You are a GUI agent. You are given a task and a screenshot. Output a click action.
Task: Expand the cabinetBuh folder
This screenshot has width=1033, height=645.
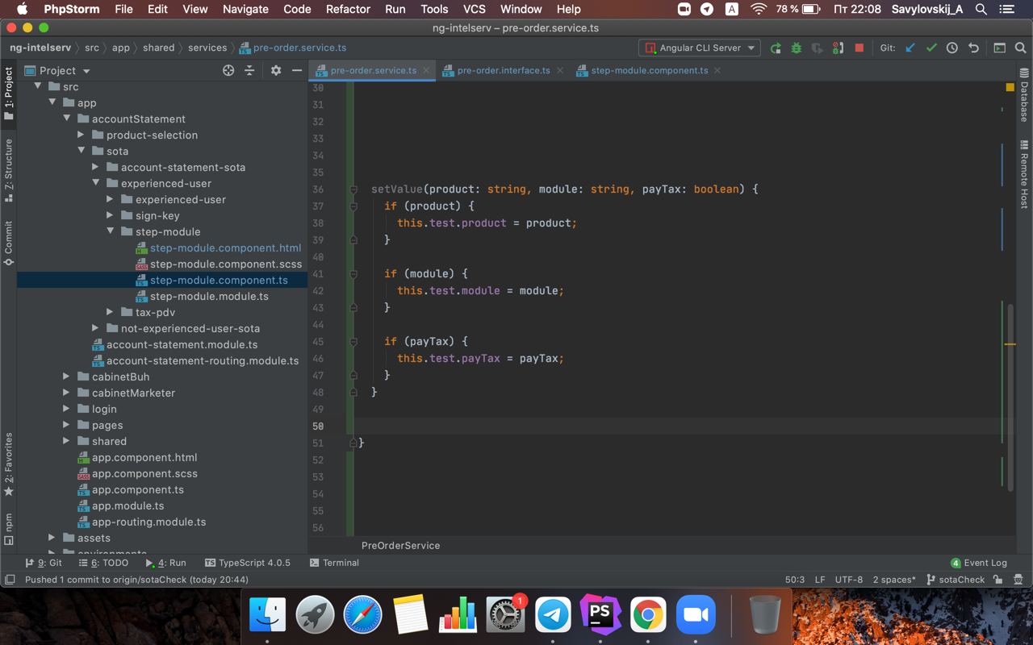(x=66, y=377)
